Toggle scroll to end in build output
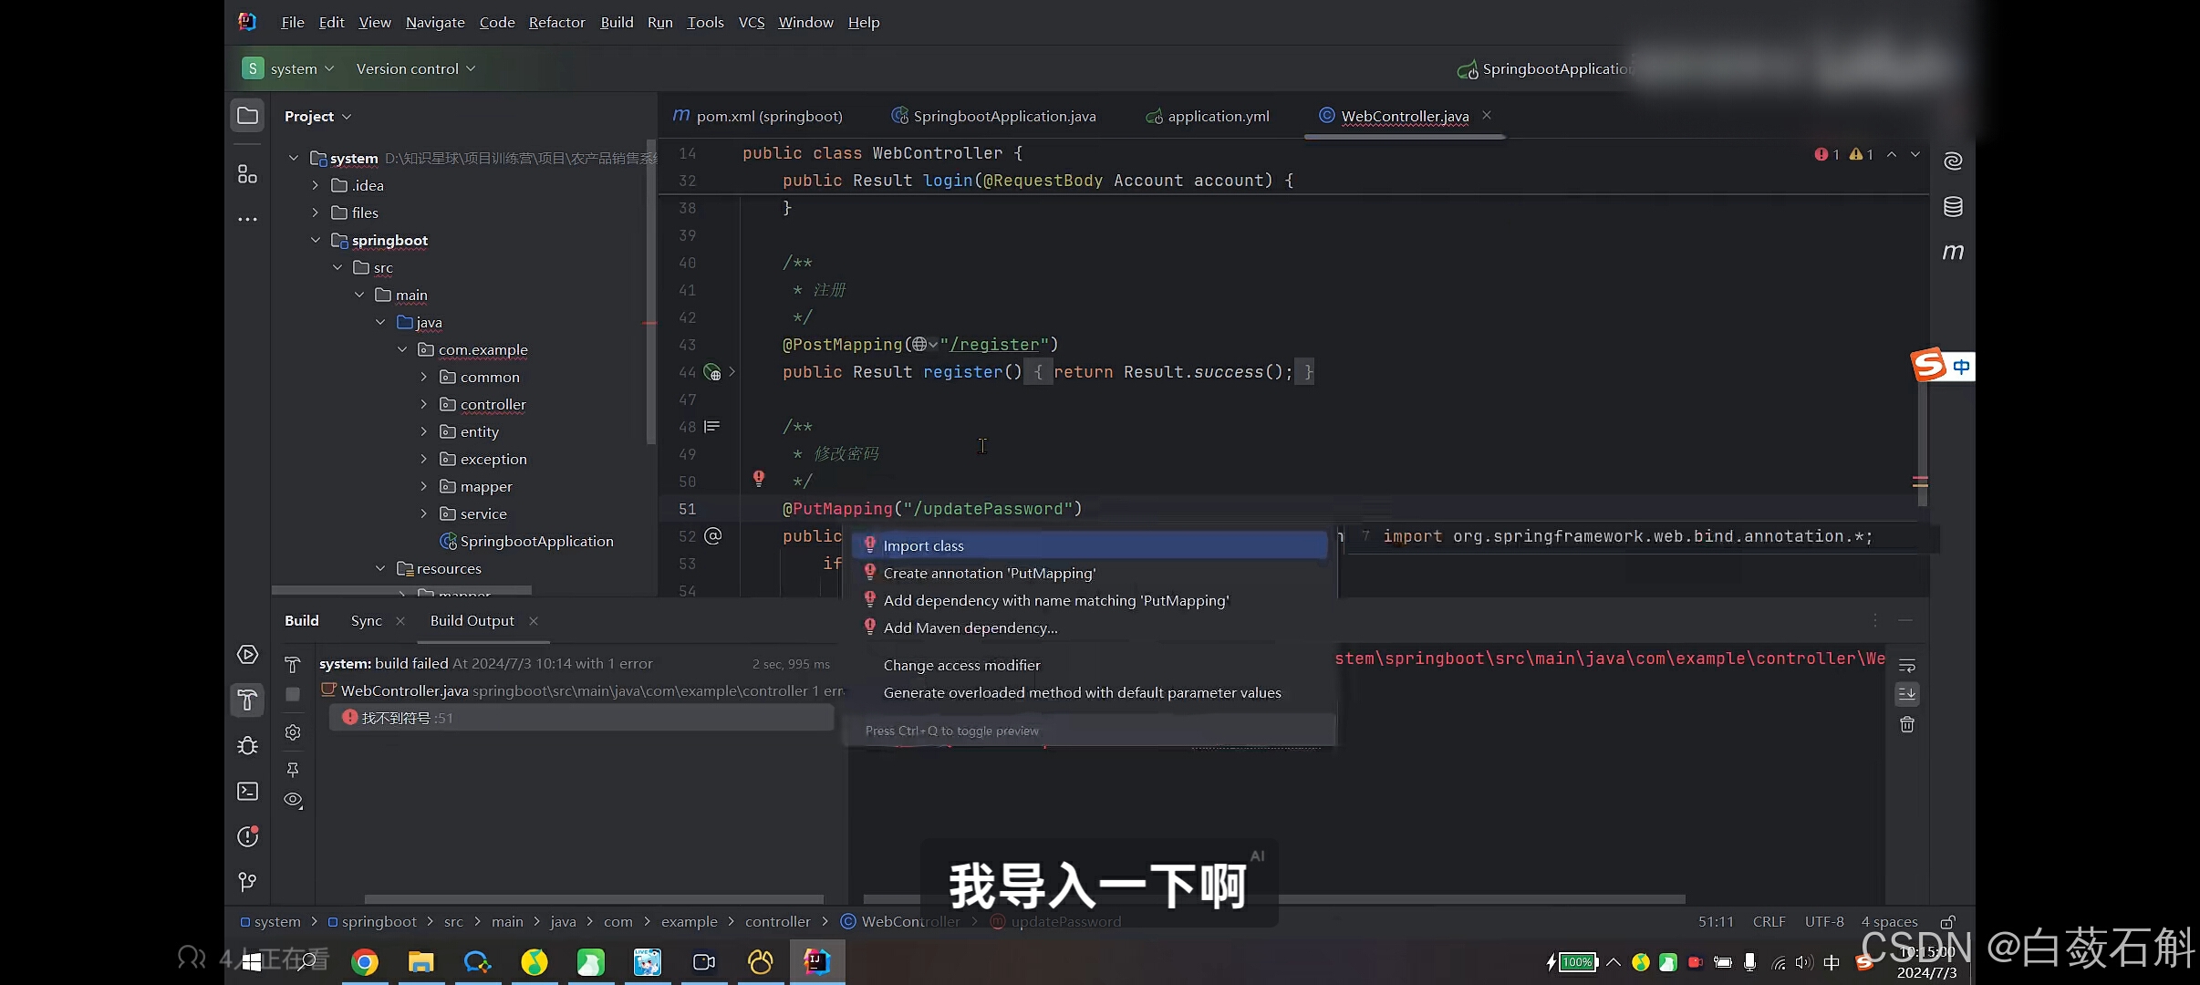 1906,694
